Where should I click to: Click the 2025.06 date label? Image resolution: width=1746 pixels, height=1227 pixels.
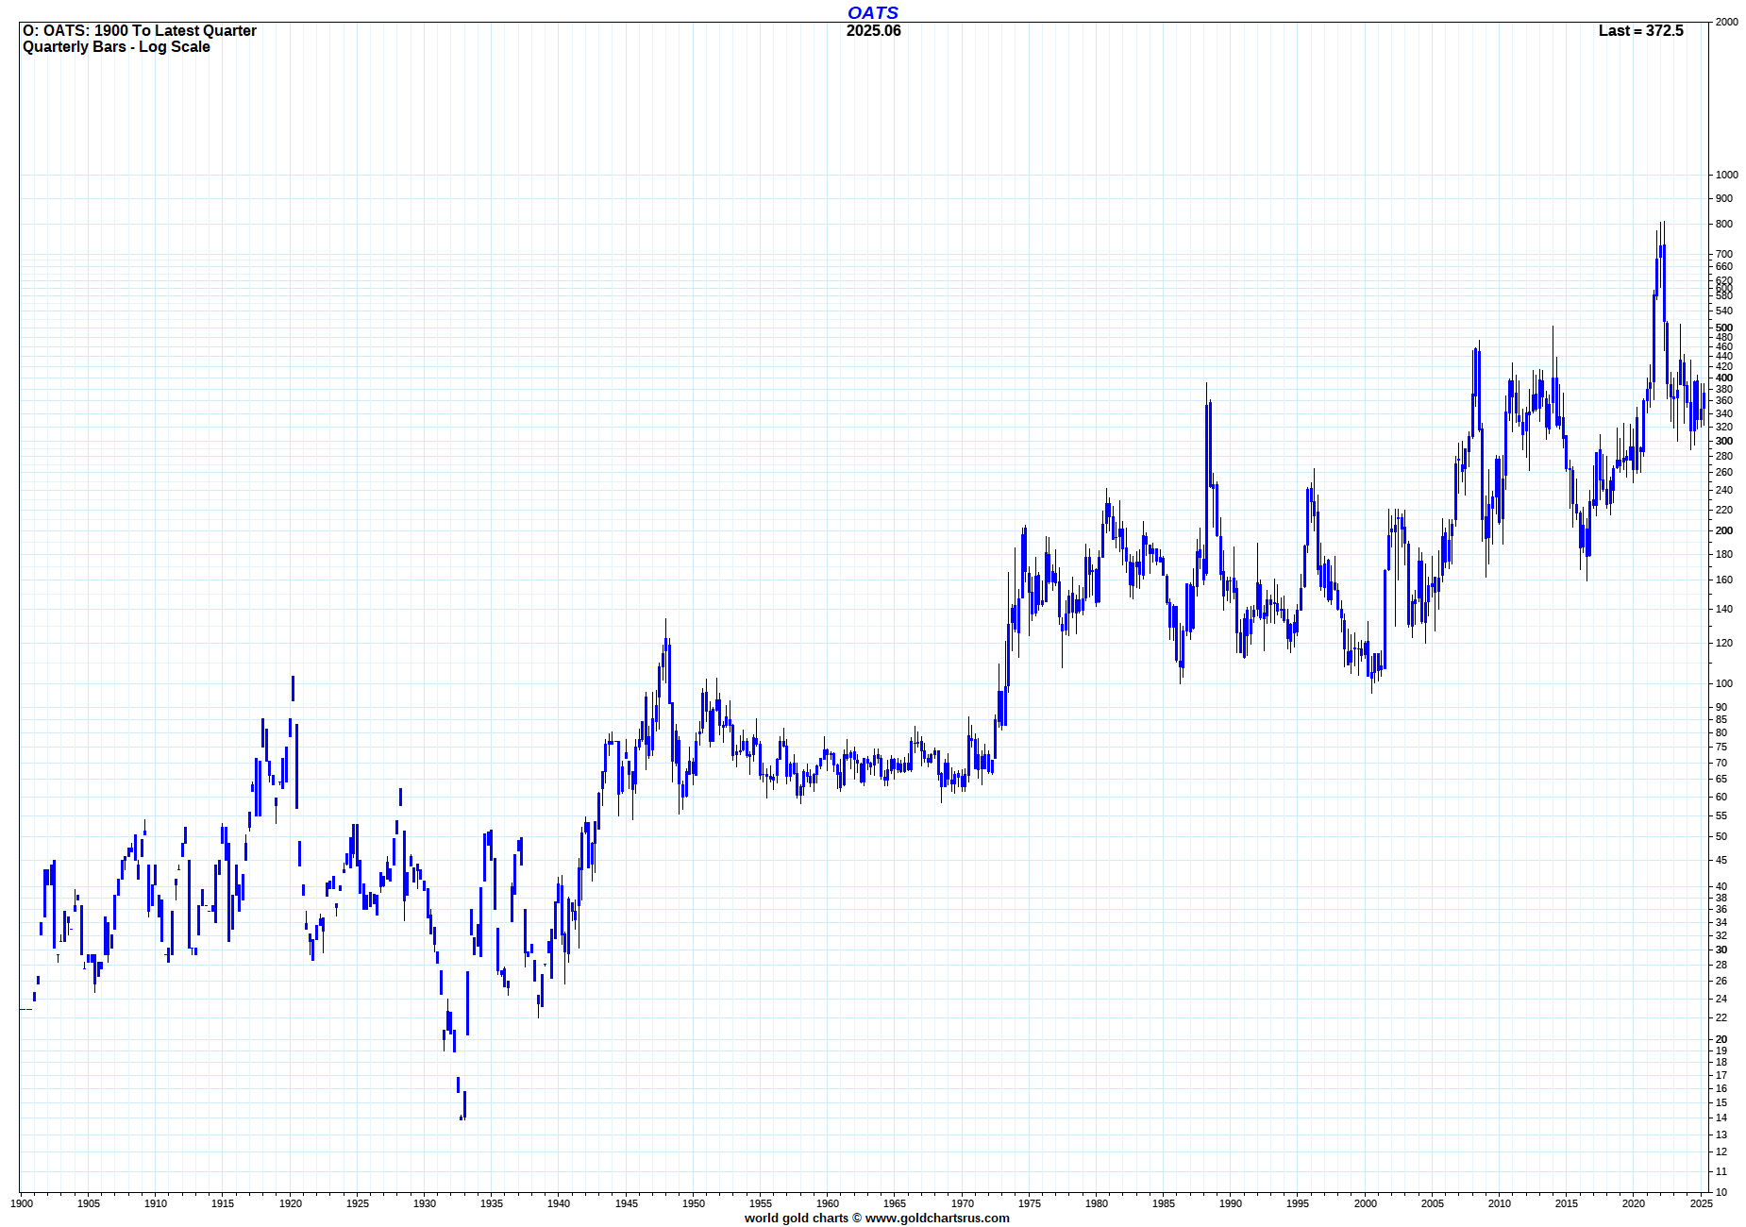click(x=873, y=30)
